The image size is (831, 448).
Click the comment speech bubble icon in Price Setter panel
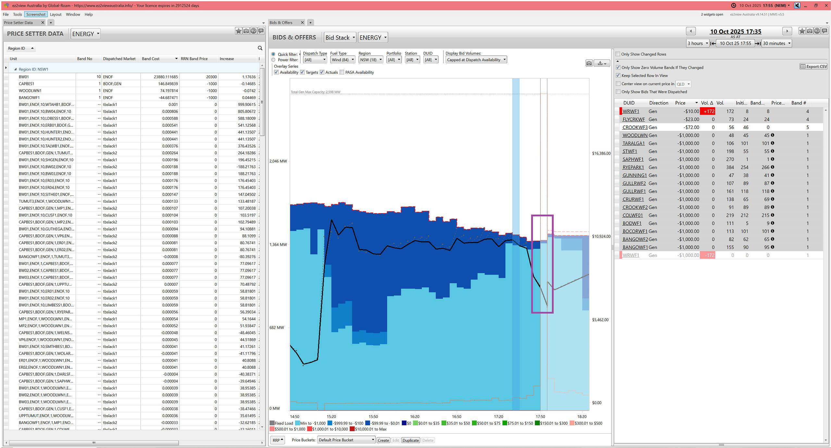click(261, 31)
